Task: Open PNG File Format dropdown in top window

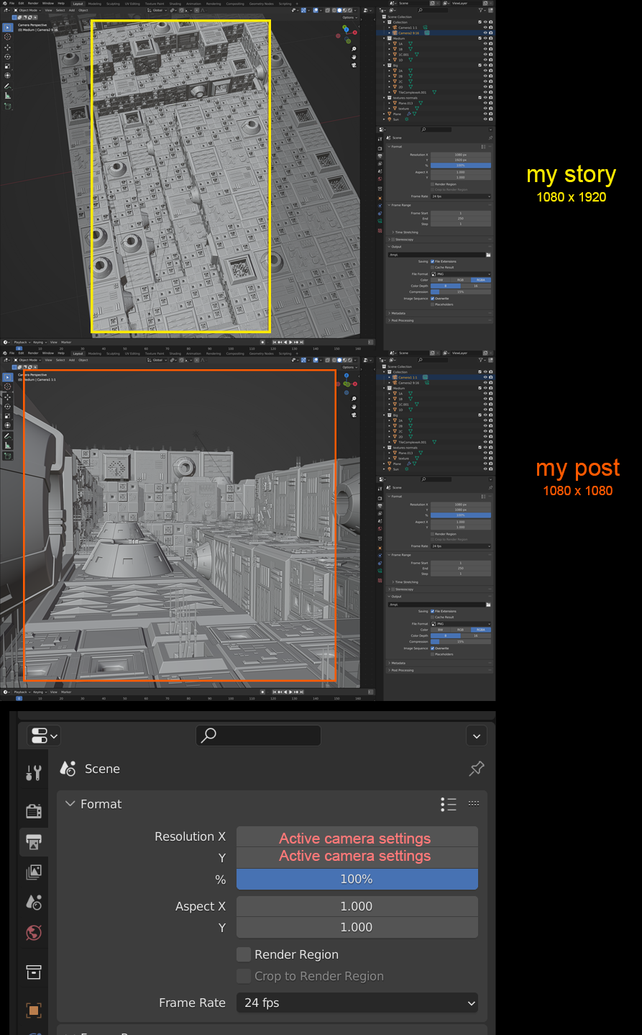Action: point(461,274)
